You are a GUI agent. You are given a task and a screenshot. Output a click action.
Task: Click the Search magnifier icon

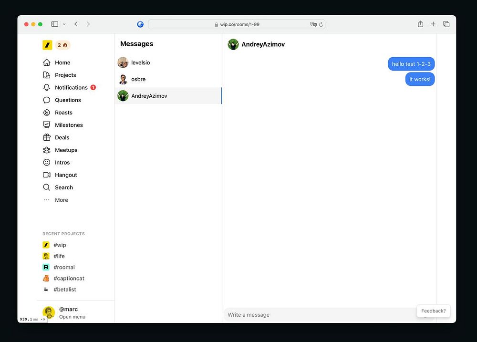click(47, 187)
